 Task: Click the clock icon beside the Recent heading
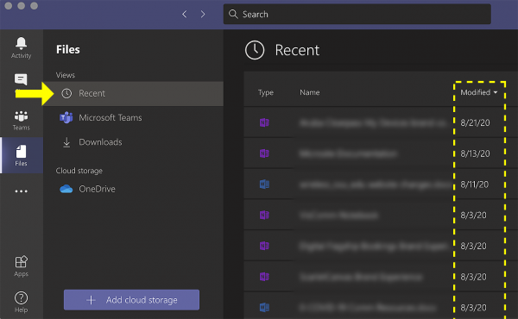[x=255, y=50]
